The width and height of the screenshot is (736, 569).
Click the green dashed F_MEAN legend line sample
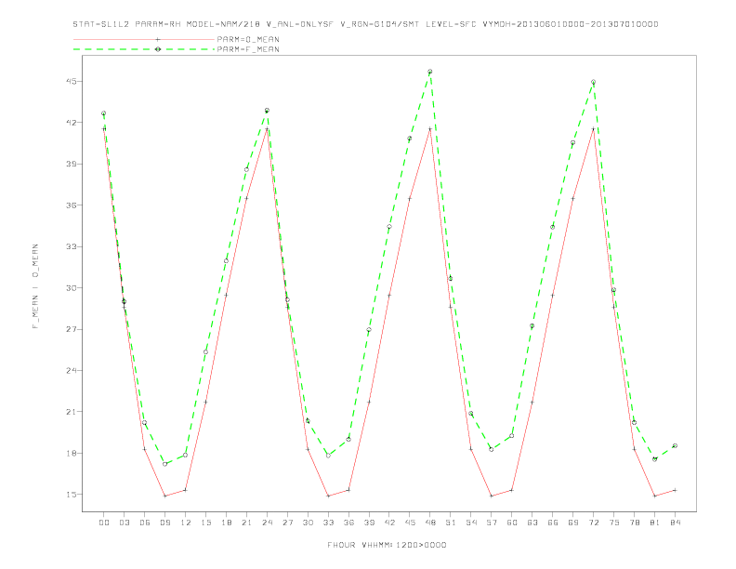pyautogui.click(x=144, y=49)
